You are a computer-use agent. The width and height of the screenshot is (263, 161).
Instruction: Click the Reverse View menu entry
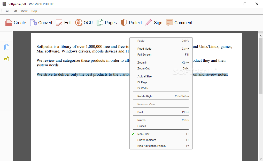click(161, 104)
